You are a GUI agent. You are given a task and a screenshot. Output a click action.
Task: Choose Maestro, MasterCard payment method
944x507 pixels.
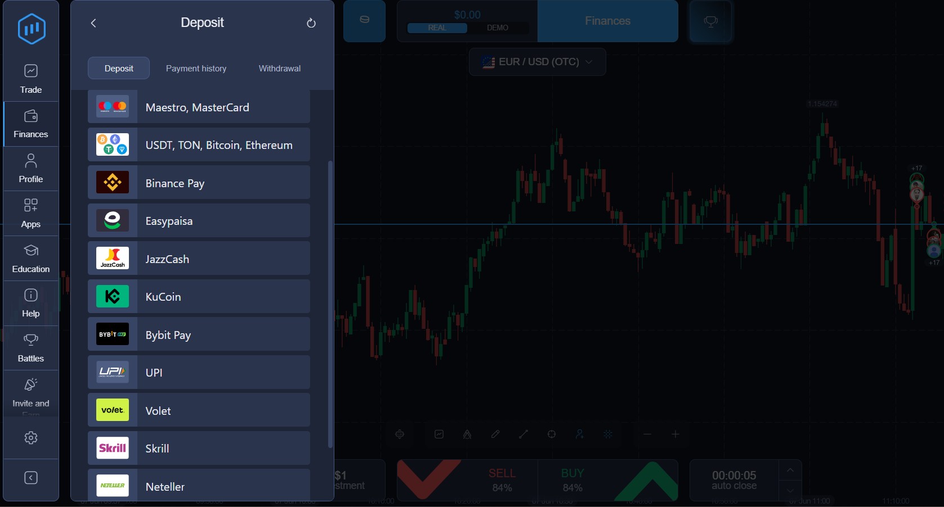[199, 107]
